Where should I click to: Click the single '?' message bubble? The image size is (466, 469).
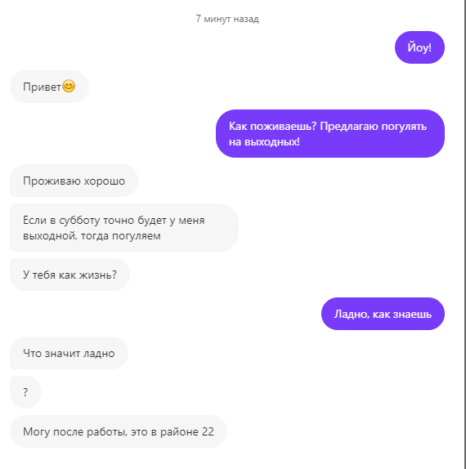click(x=25, y=392)
